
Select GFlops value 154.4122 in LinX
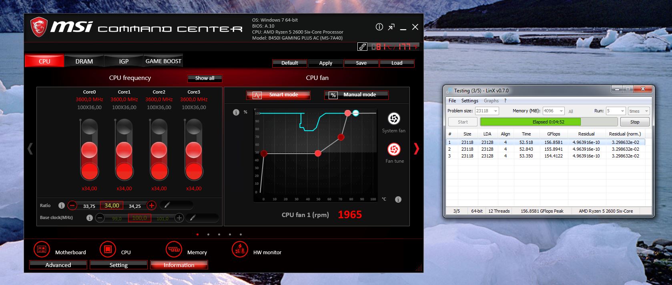tap(554, 156)
